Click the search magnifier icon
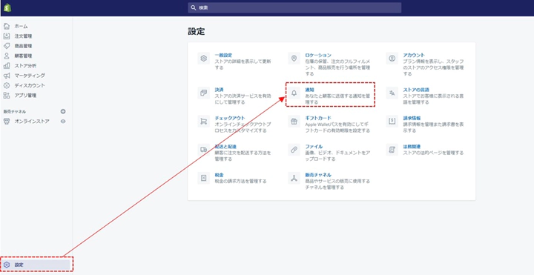 194,7
